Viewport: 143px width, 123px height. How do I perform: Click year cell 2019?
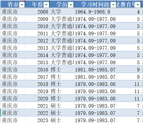[x=37, y=91]
